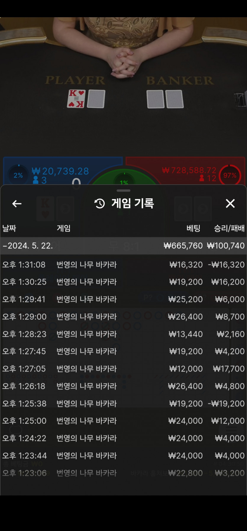
Task: Place a bet on the green Tie area
Action: coord(124,177)
